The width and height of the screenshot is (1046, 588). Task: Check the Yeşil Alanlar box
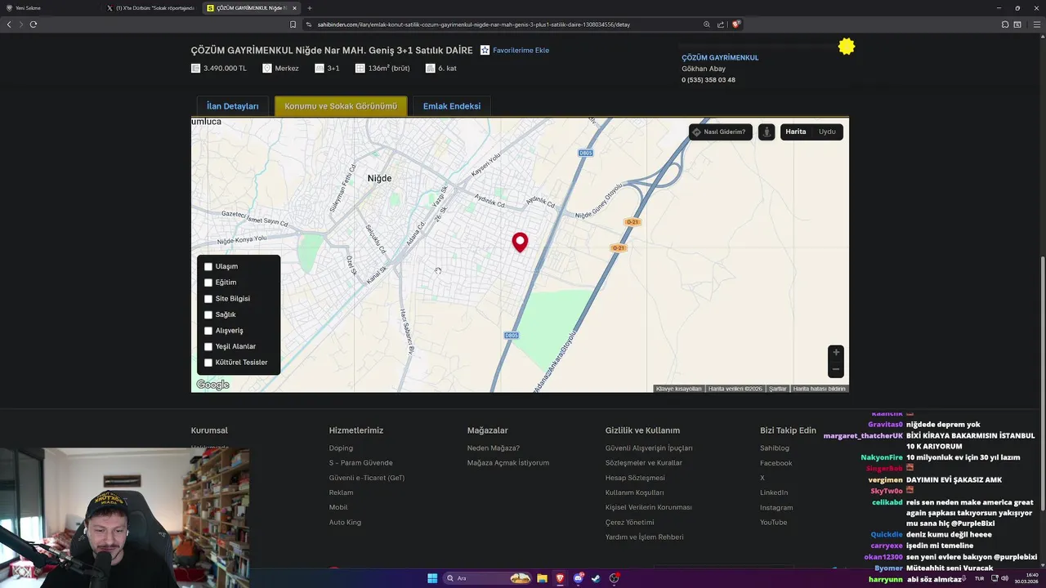(x=208, y=346)
